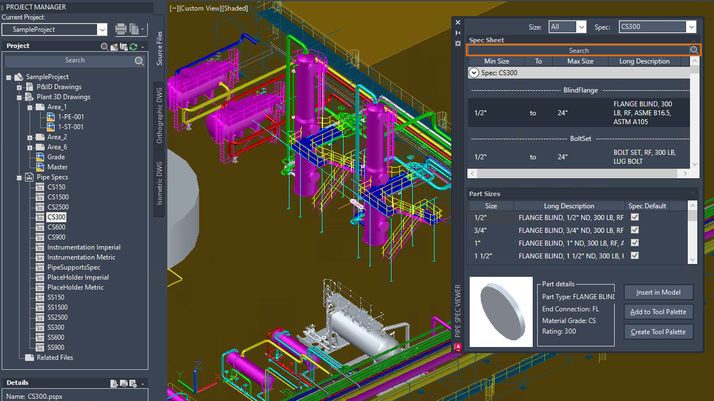Click the magnifier in Spec Sheet search
The height and width of the screenshot is (401, 714).
coord(694,50)
